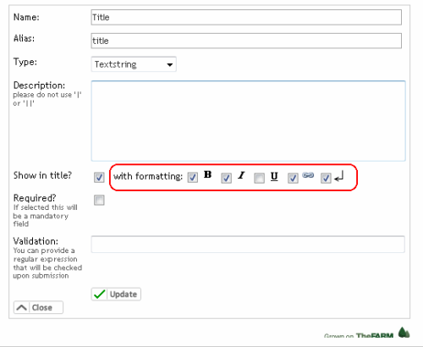
Task: Open the Type dropdown showing Textstring
Action: 134,64
